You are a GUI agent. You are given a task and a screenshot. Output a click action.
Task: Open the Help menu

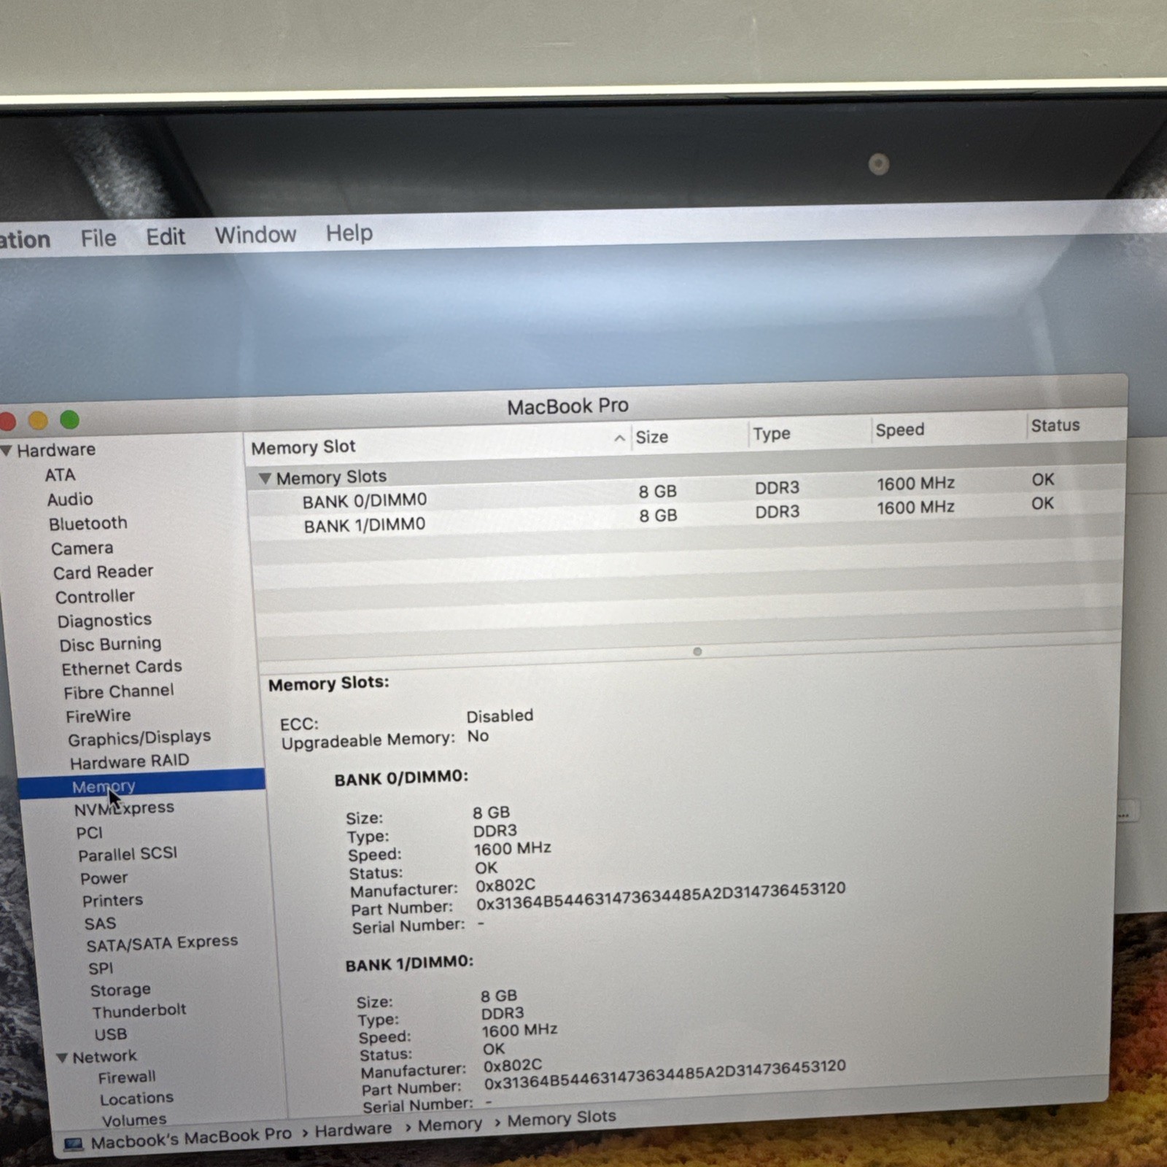[349, 233]
